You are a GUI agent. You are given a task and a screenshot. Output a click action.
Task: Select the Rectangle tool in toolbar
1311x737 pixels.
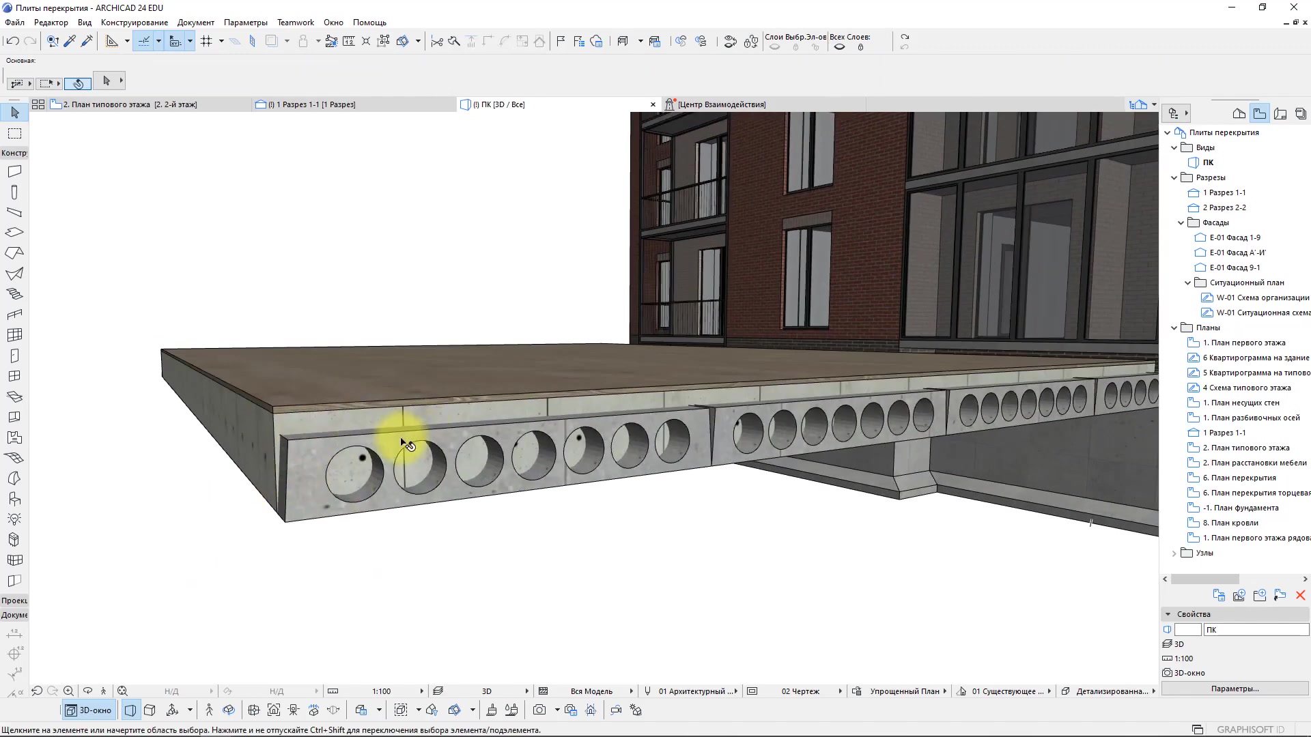(14, 132)
